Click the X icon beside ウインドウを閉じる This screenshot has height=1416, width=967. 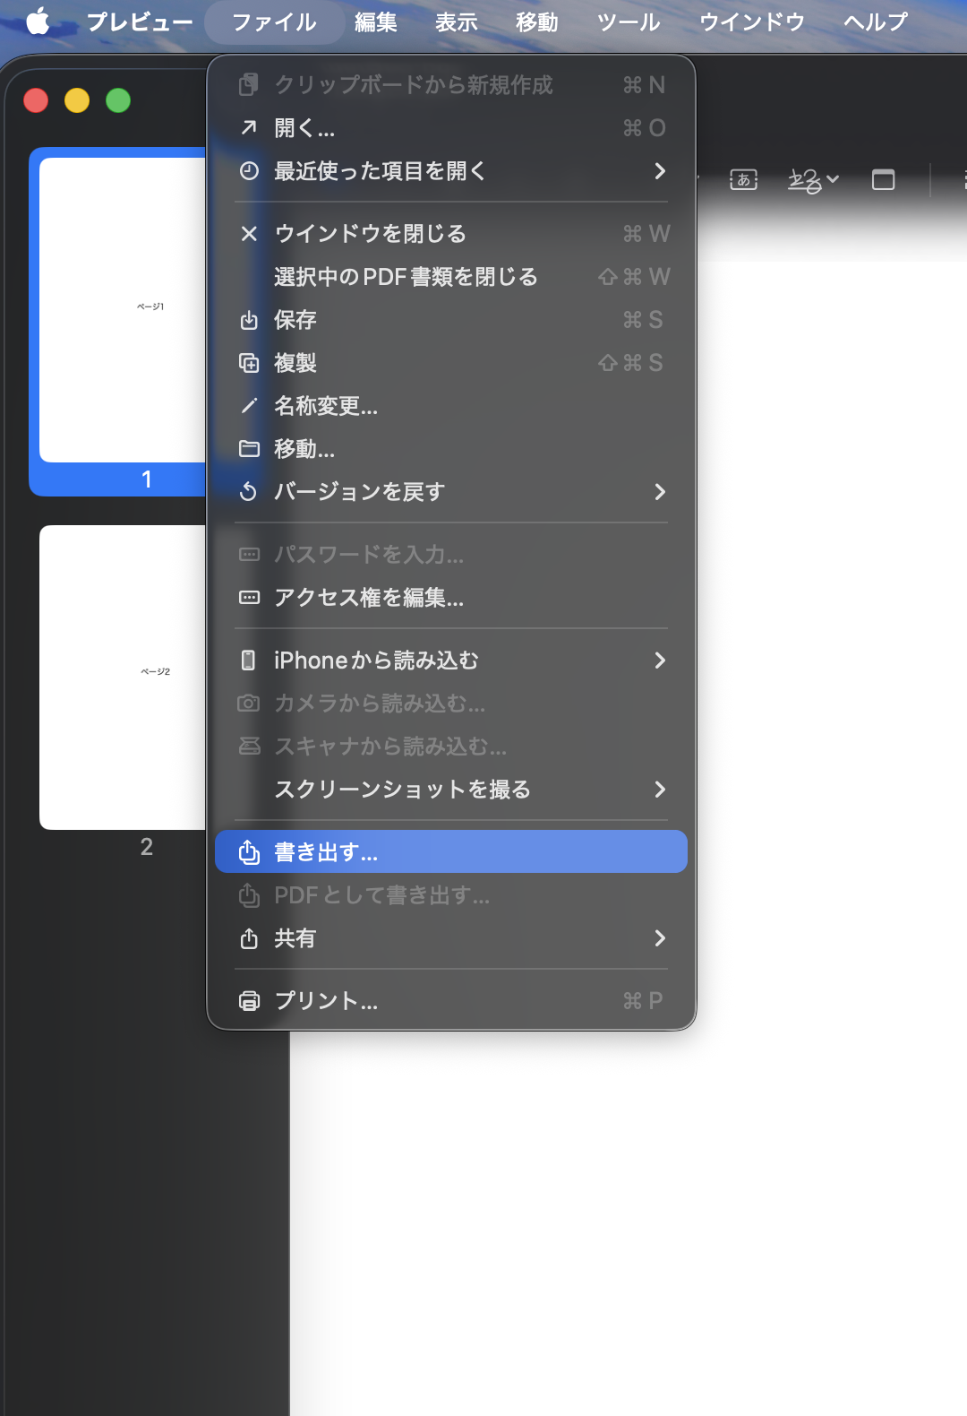(x=249, y=234)
